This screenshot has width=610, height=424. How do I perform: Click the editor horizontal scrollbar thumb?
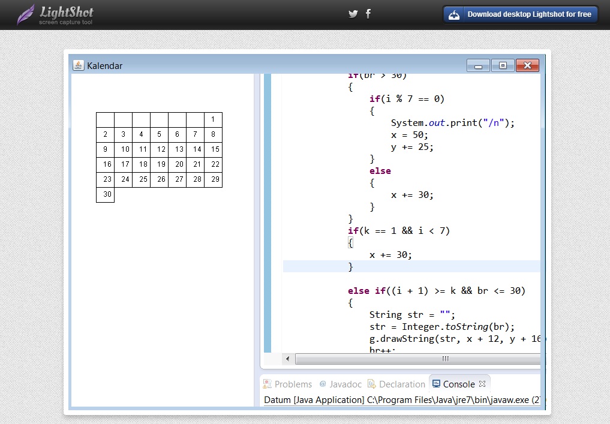pos(418,359)
